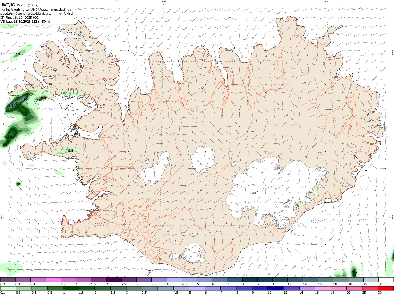Click the 1.4 precipitation value at left edge
The width and height of the screenshot is (394, 295).
[x=5, y=144]
